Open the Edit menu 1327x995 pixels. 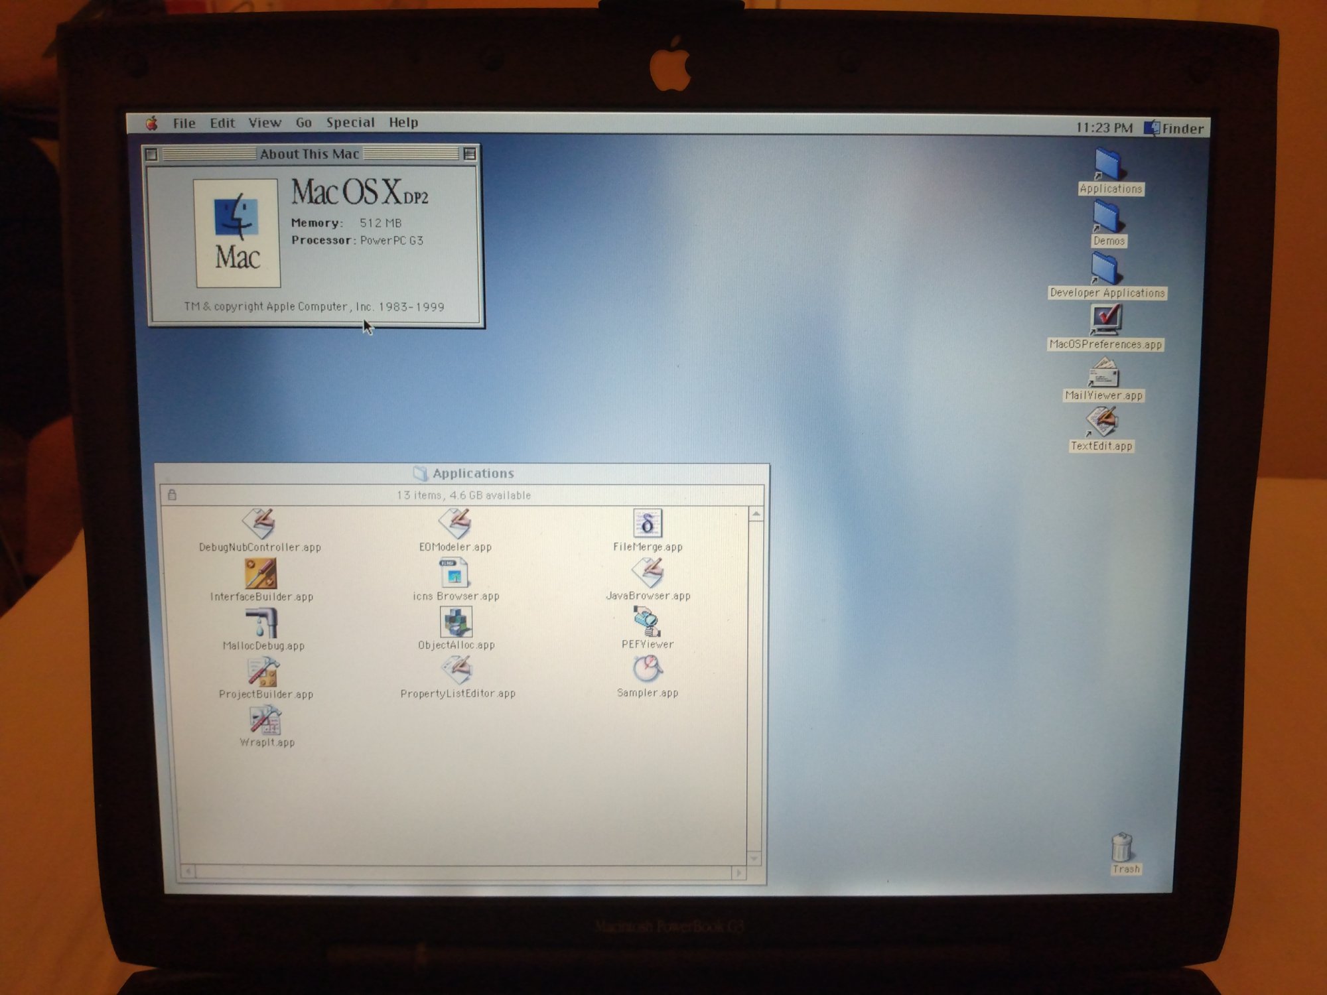(x=222, y=123)
